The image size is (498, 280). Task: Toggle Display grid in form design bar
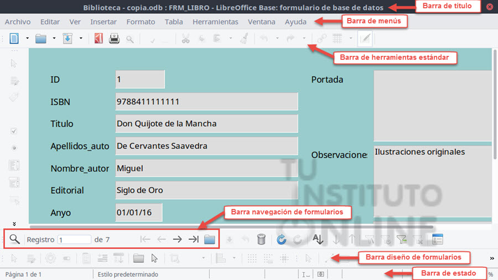pos(252,258)
